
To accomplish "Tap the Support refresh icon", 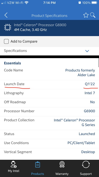I will click(86, 164).
